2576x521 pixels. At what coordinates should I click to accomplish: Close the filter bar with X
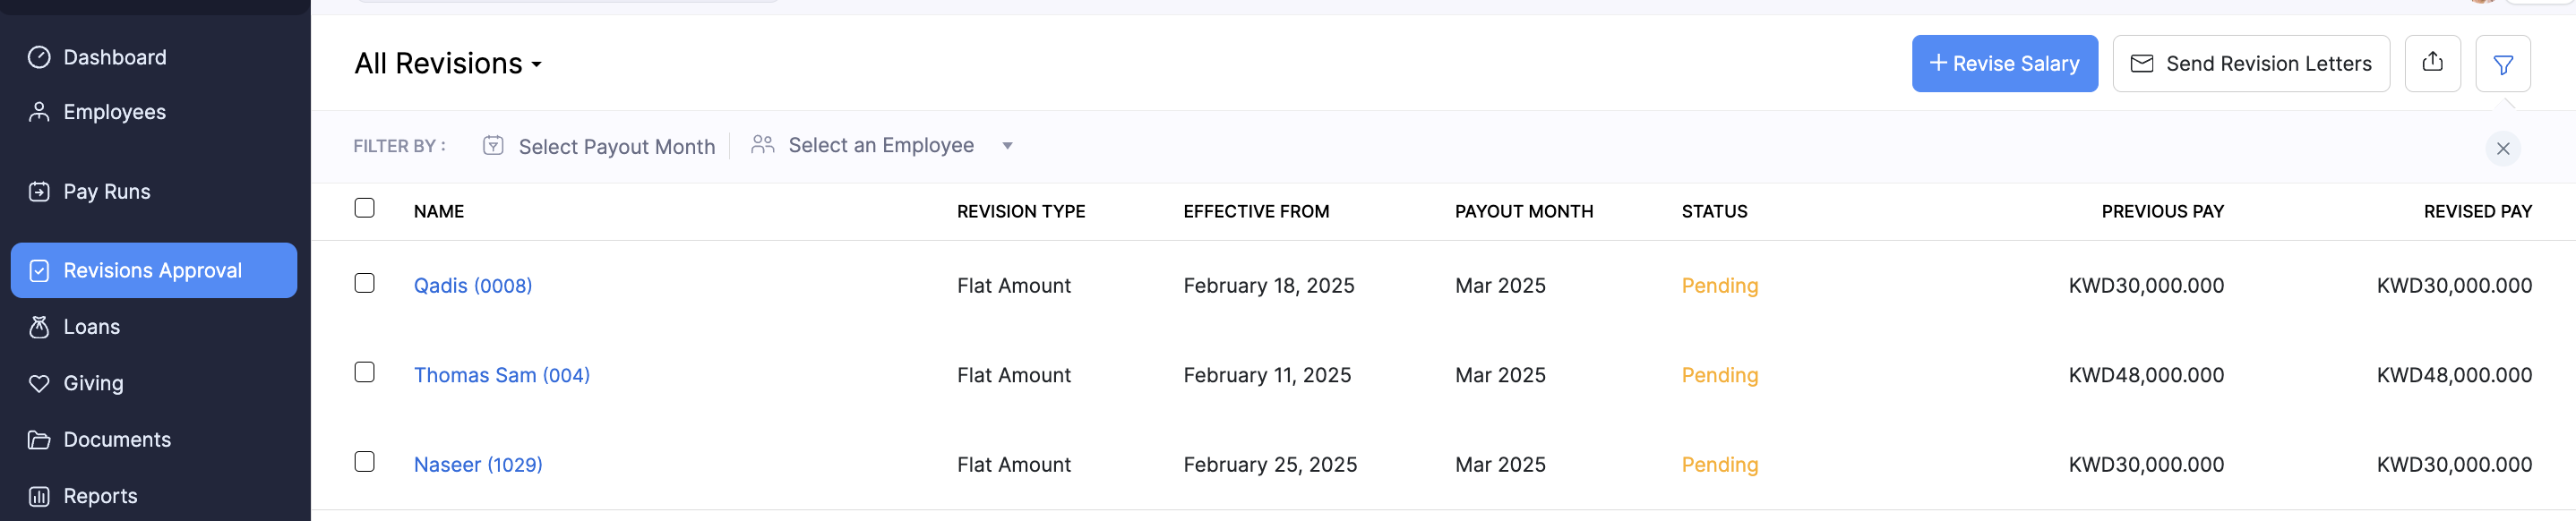tap(2502, 149)
